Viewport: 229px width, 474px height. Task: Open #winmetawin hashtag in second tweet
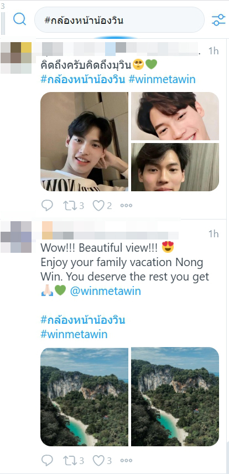click(x=74, y=334)
